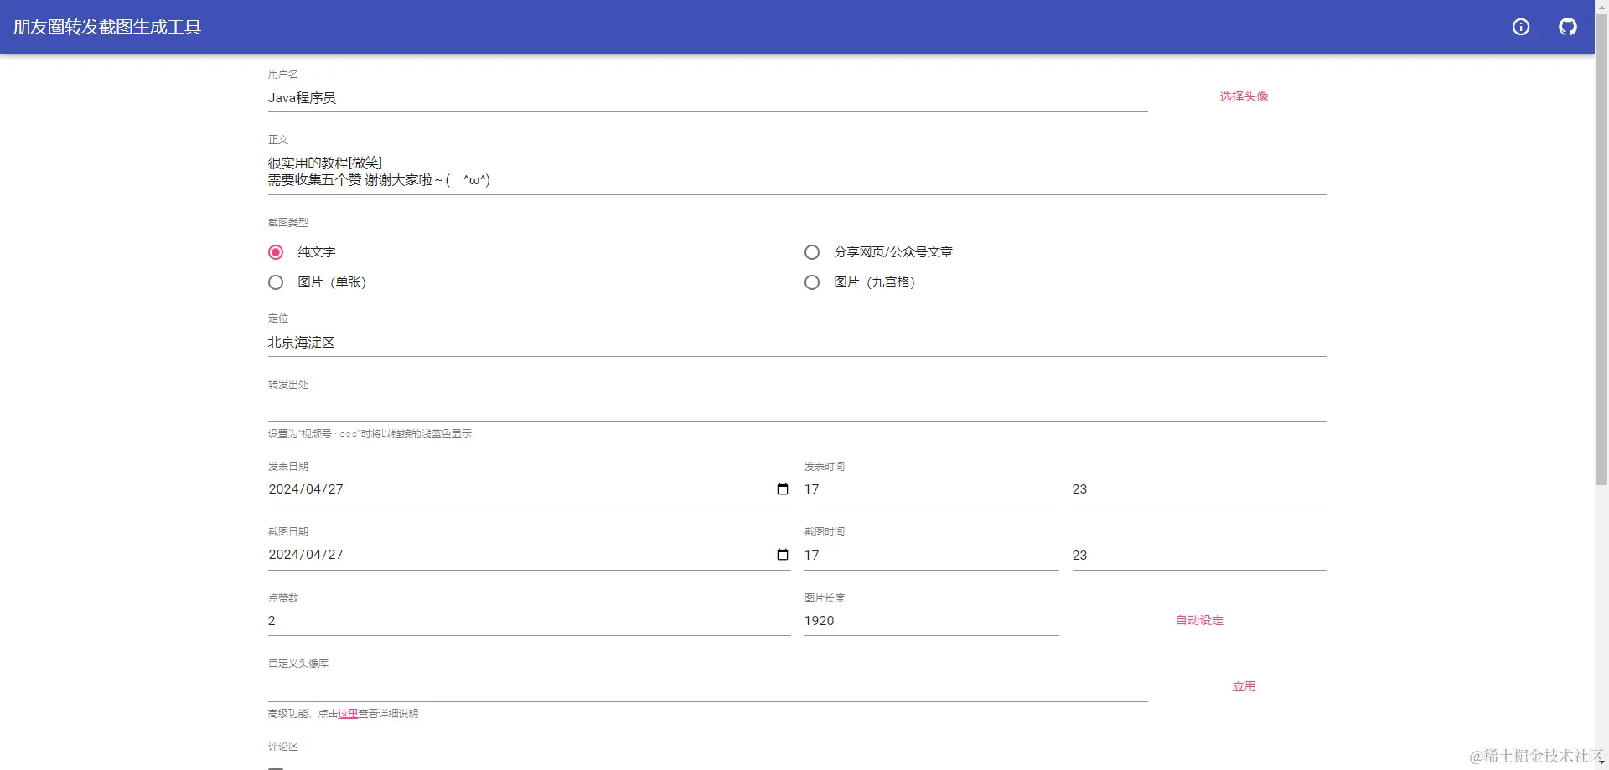The height and width of the screenshot is (770, 1609).
Task: Focus the 截图日期 date field
Action: [529, 555]
